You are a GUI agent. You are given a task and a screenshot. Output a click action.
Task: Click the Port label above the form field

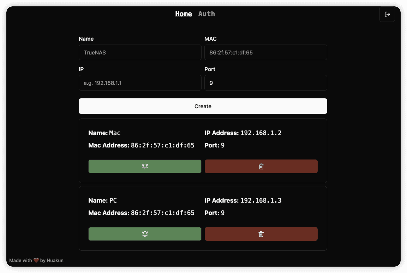click(x=210, y=69)
